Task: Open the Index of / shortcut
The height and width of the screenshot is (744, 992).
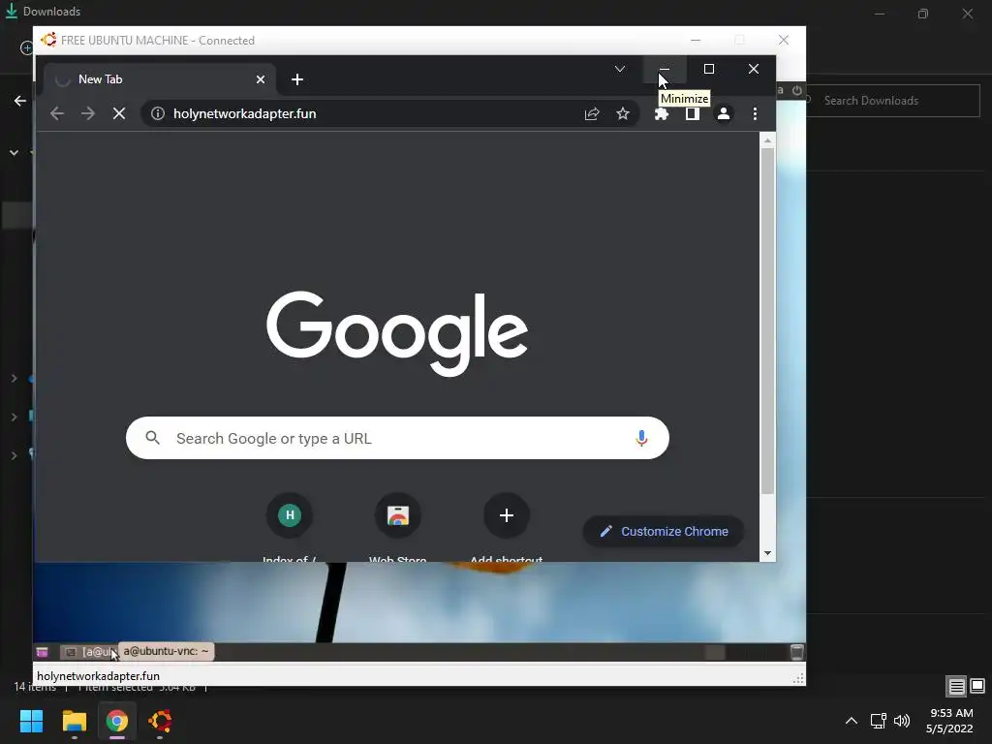Action: click(x=290, y=526)
